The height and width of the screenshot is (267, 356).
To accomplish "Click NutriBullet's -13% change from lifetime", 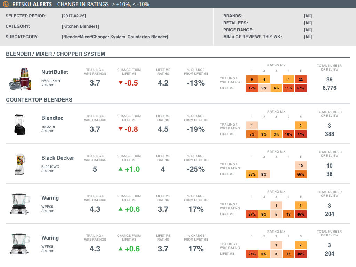I will (196, 83).
